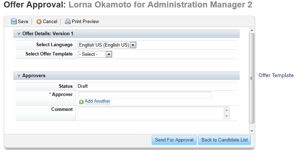Screen dimensions: 298x150
Task: Click the form panel scroll up arrow
Action: click(251, 30)
